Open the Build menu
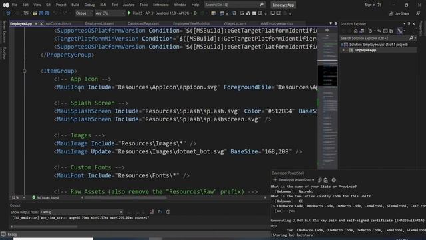Screen dimensions: 426x240 click(x=75, y=5)
